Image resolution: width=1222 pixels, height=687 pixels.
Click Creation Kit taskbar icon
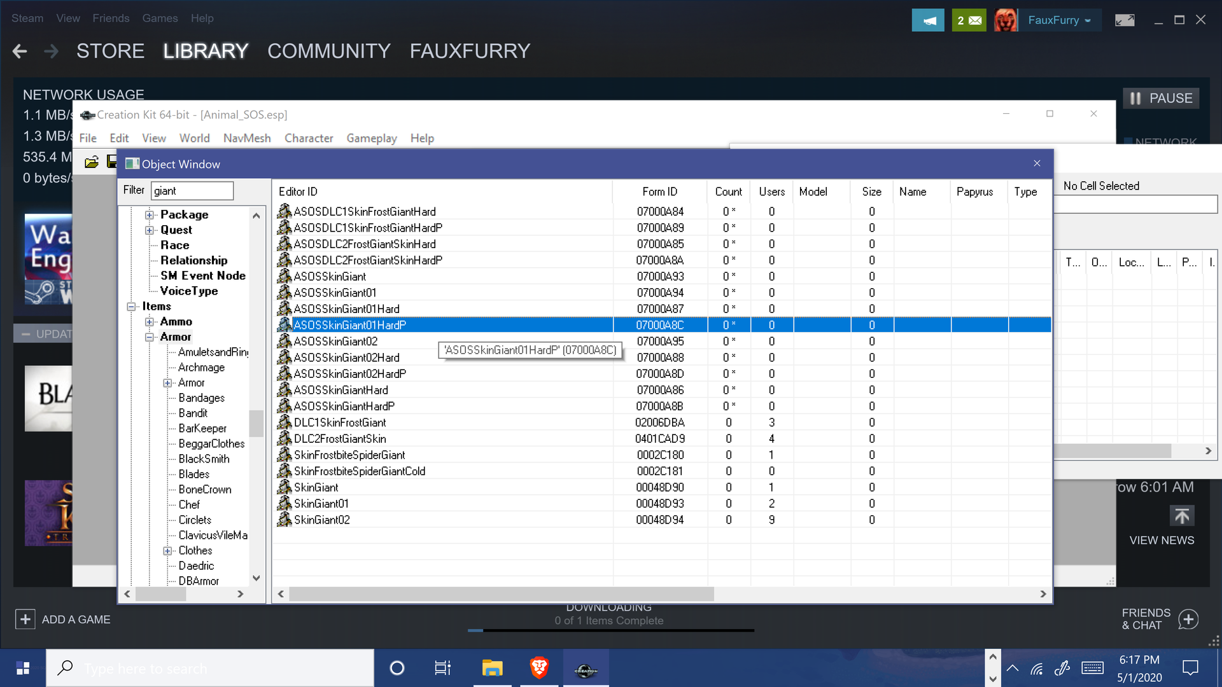586,668
